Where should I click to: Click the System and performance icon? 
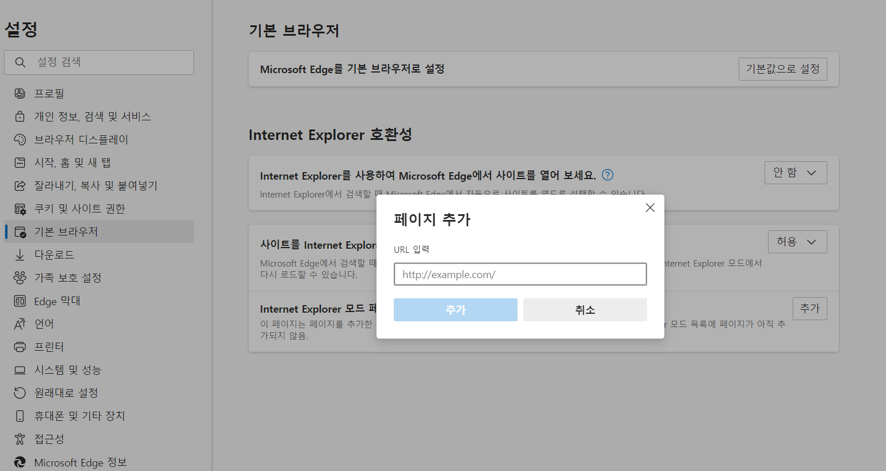click(x=20, y=370)
